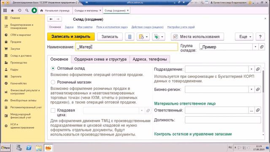Screen dimensions: 270x152
Task: Click RU language indicator in tray
Action: click(230, 147)
